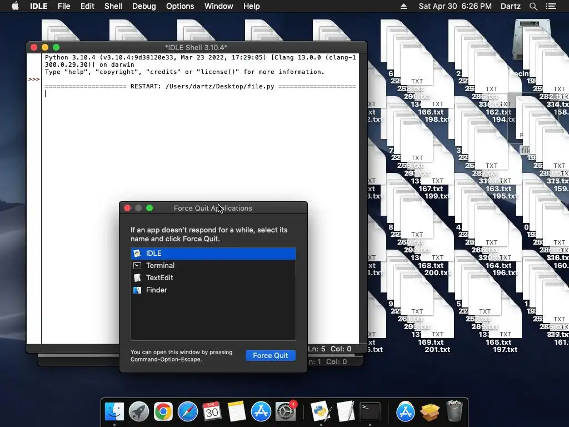Select the 167.txt file on desktop
Image resolution: width=569 pixels, height=427 pixels.
[431, 189]
